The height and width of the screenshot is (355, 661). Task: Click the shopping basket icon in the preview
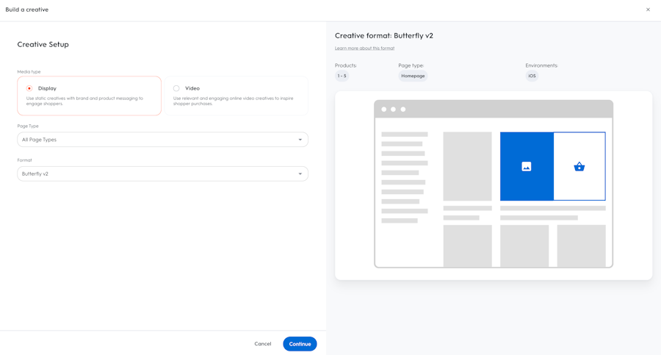(579, 167)
